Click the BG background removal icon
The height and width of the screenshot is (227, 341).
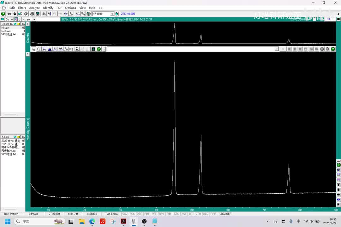pos(78,14)
